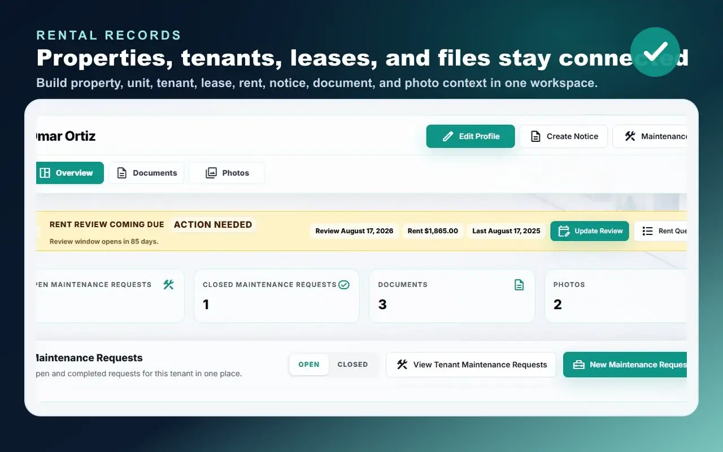Click View Tenant Maintenance Requests
723x452 pixels.
pos(471,365)
